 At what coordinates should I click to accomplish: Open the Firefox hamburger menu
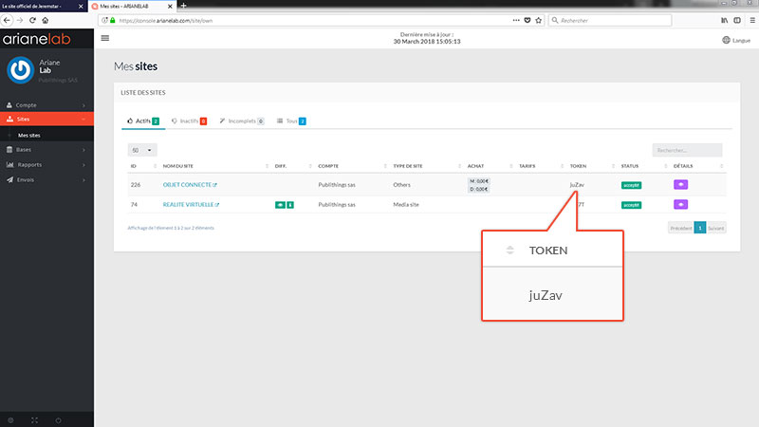click(752, 20)
